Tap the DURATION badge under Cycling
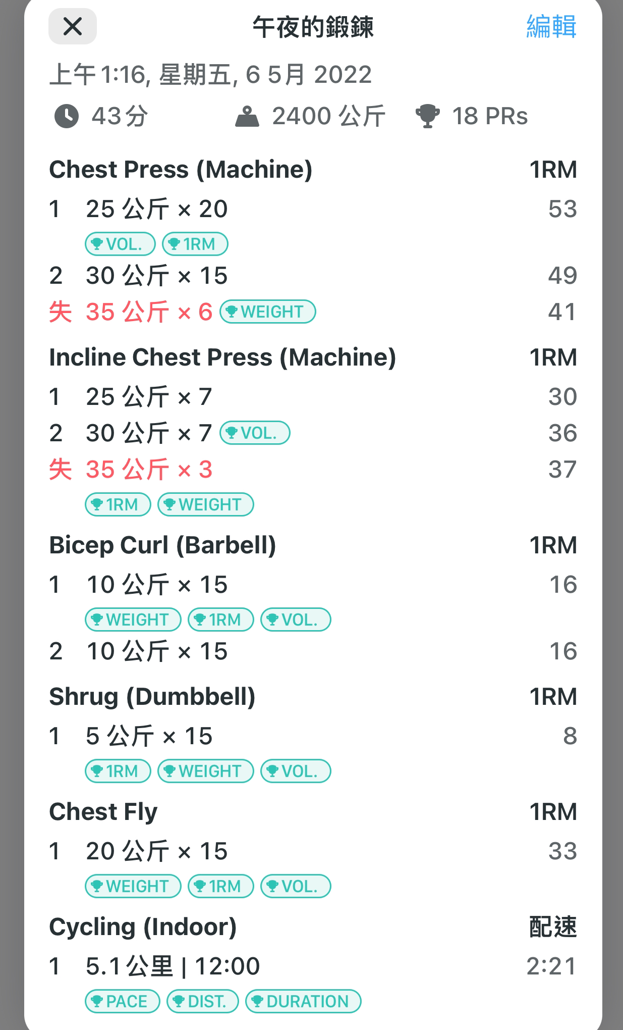 point(303,1001)
